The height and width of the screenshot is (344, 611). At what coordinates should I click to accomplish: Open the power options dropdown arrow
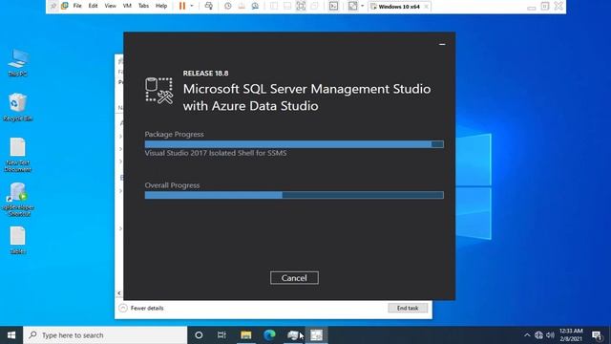click(x=191, y=6)
